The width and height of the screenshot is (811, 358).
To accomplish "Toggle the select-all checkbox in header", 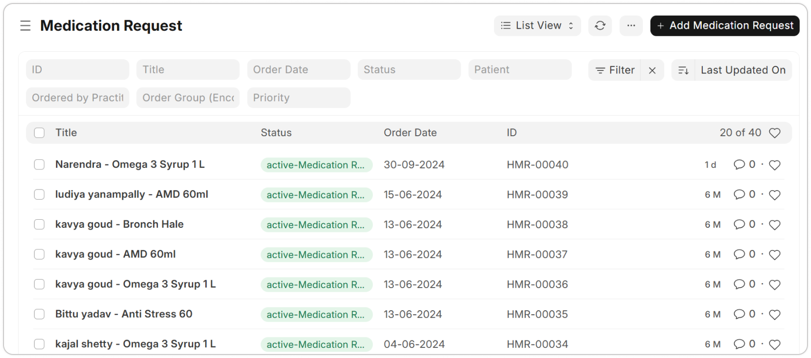I will (39, 133).
